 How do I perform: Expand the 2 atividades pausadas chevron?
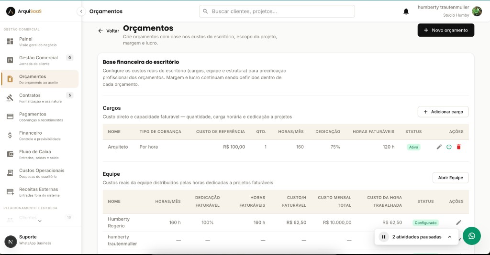point(450,237)
